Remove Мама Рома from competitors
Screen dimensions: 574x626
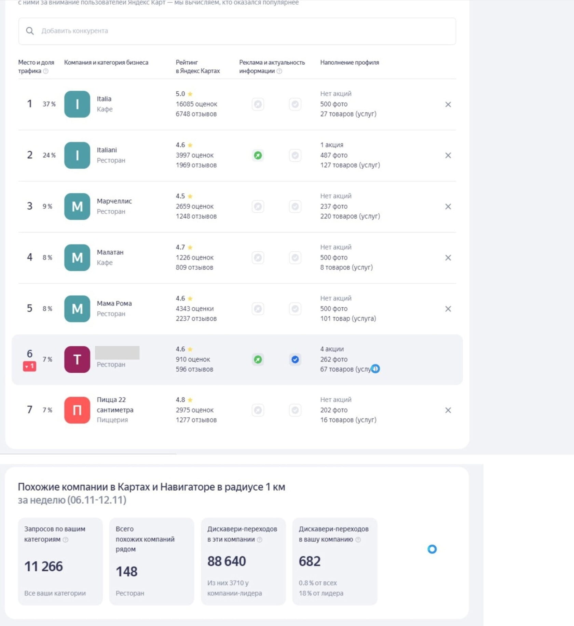click(x=448, y=309)
